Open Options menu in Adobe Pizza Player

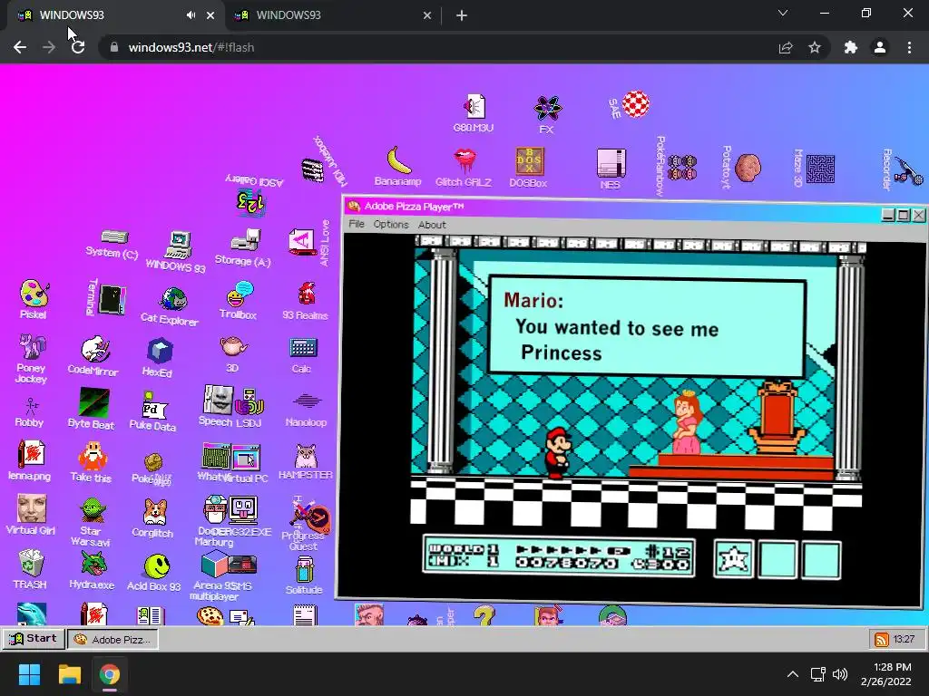click(x=391, y=225)
